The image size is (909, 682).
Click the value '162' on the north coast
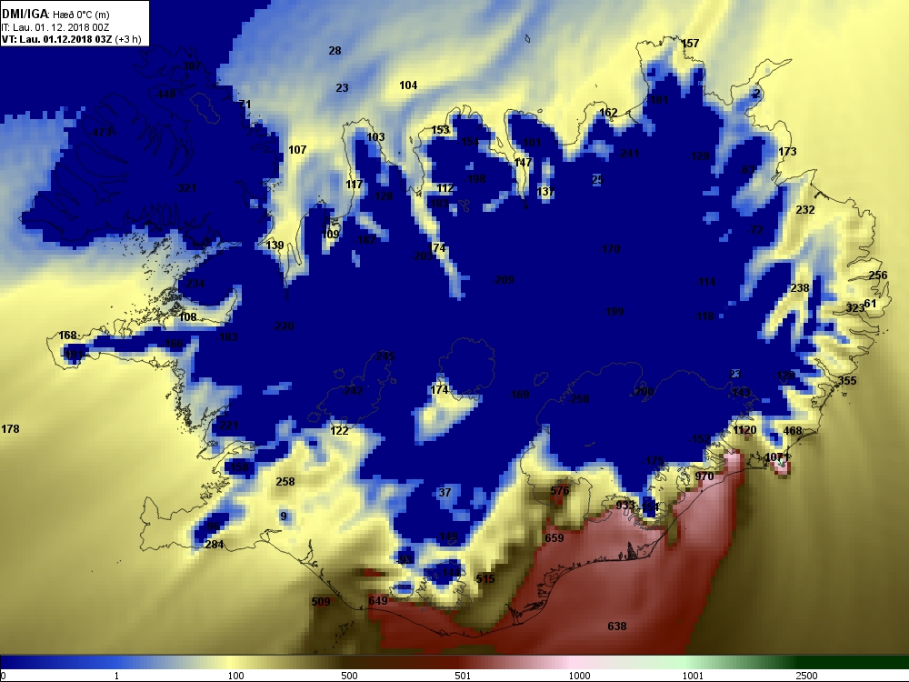(x=608, y=113)
